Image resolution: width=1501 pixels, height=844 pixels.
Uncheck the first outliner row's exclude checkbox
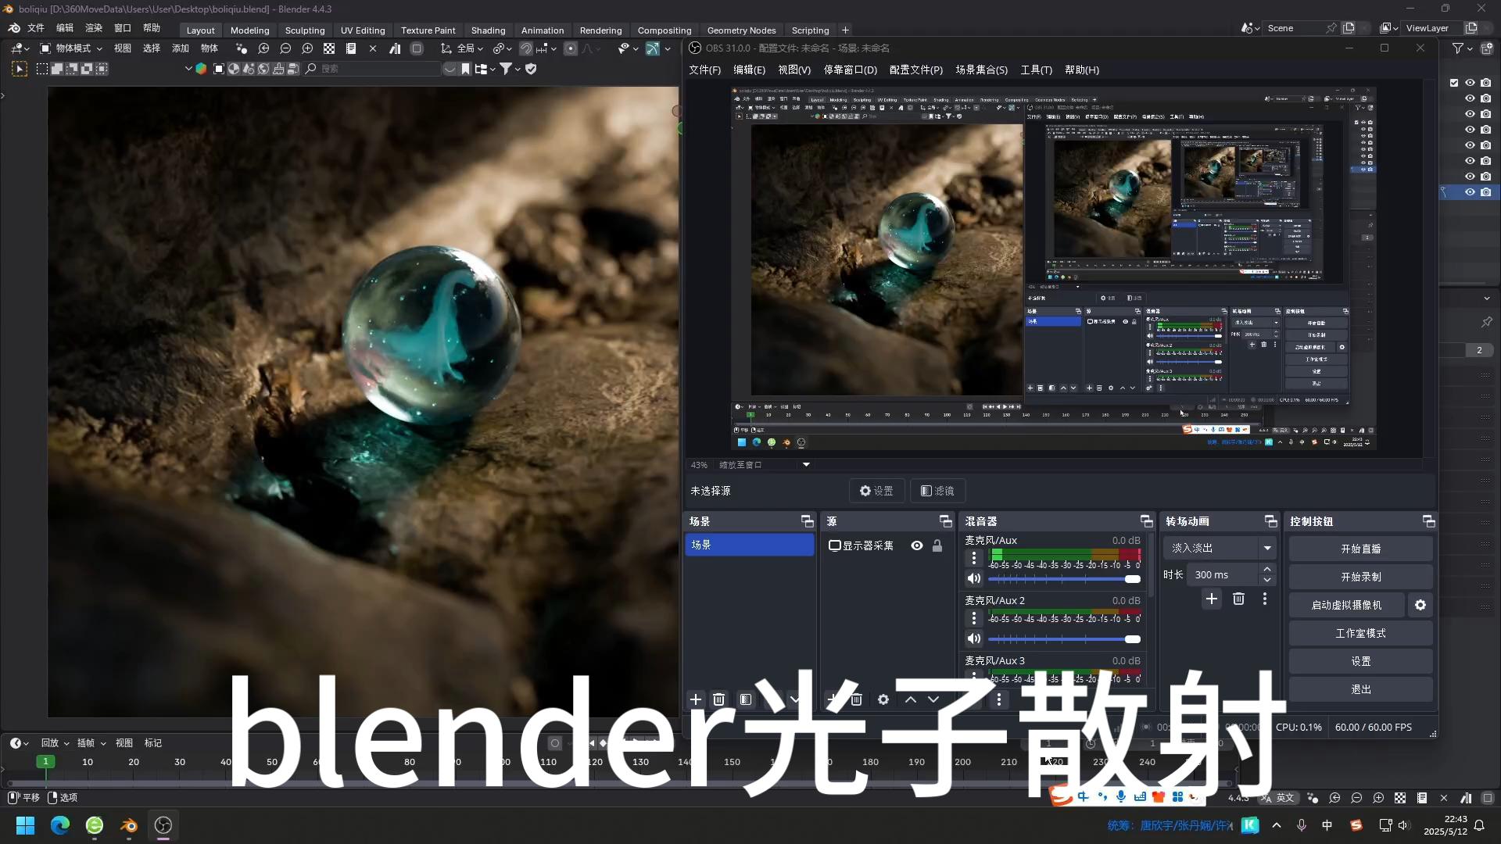[x=1454, y=83]
